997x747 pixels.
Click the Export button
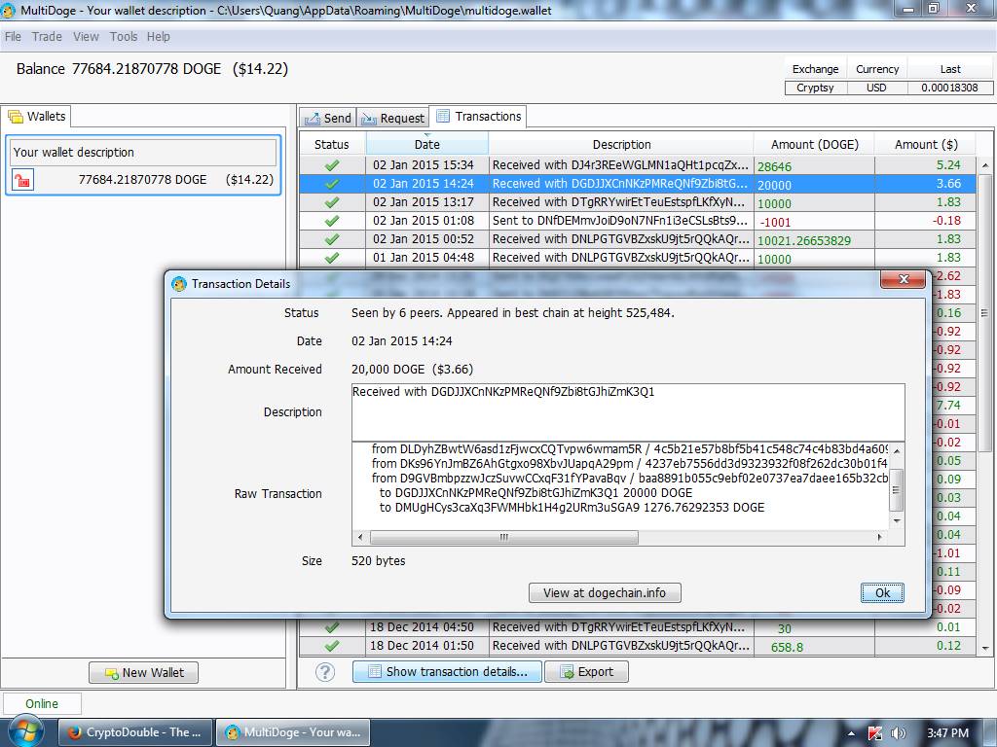pyautogui.click(x=586, y=671)
